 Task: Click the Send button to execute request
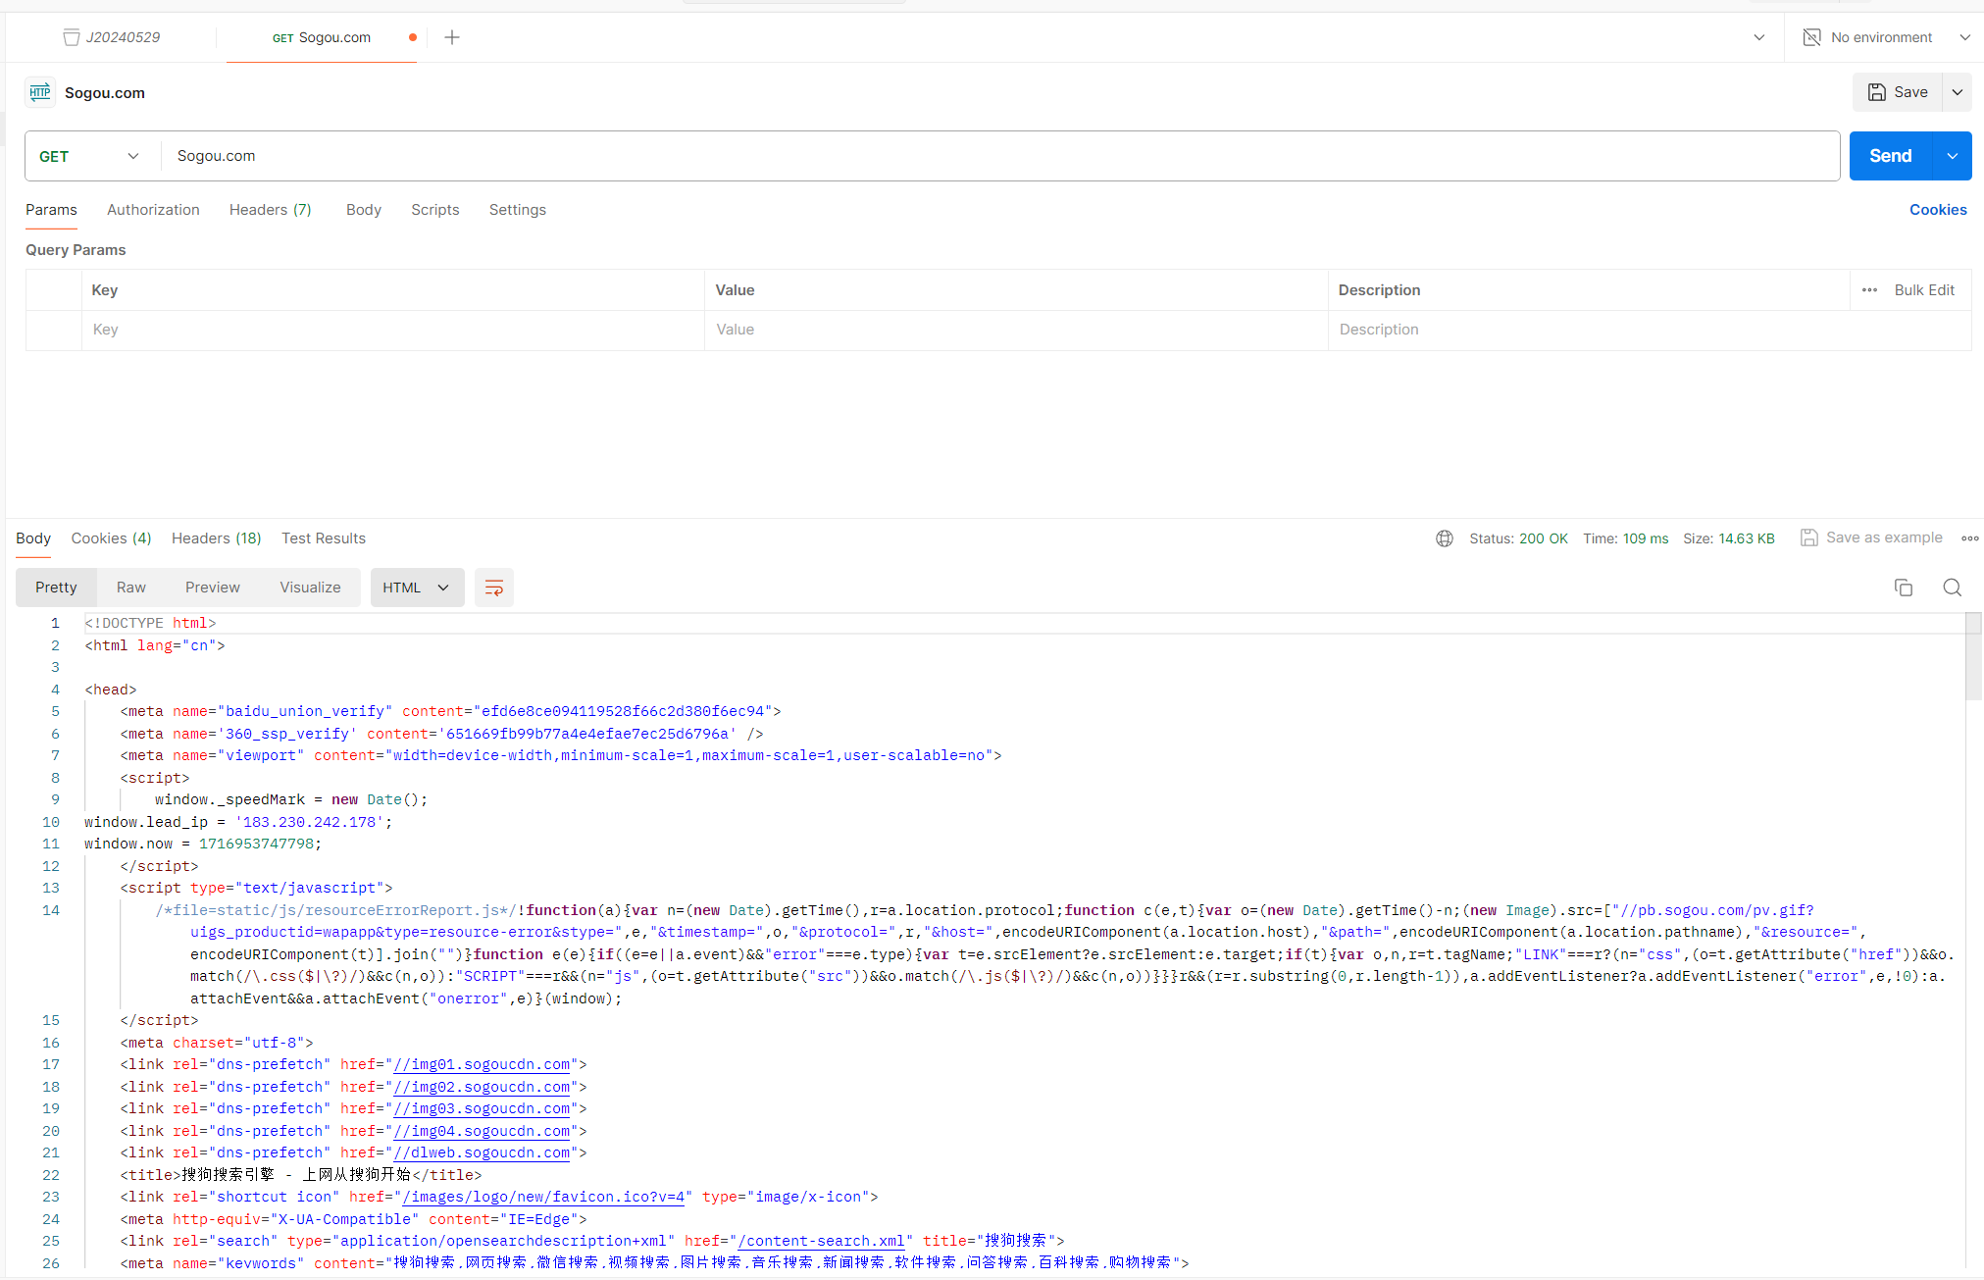click(1892, 155)
